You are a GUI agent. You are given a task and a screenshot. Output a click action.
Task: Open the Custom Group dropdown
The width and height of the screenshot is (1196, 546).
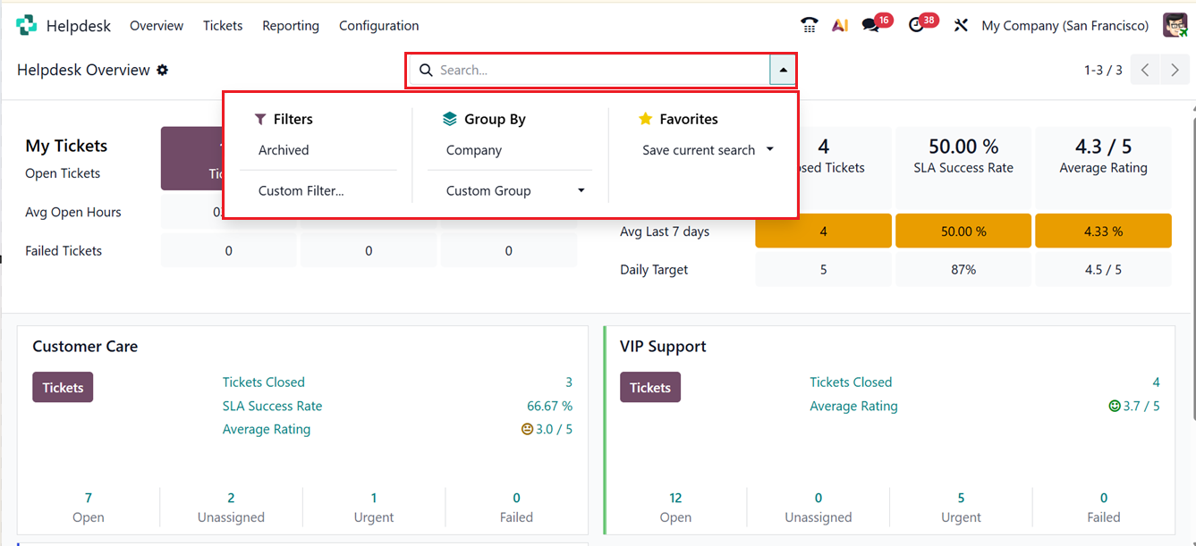click(x=515, y=190)
